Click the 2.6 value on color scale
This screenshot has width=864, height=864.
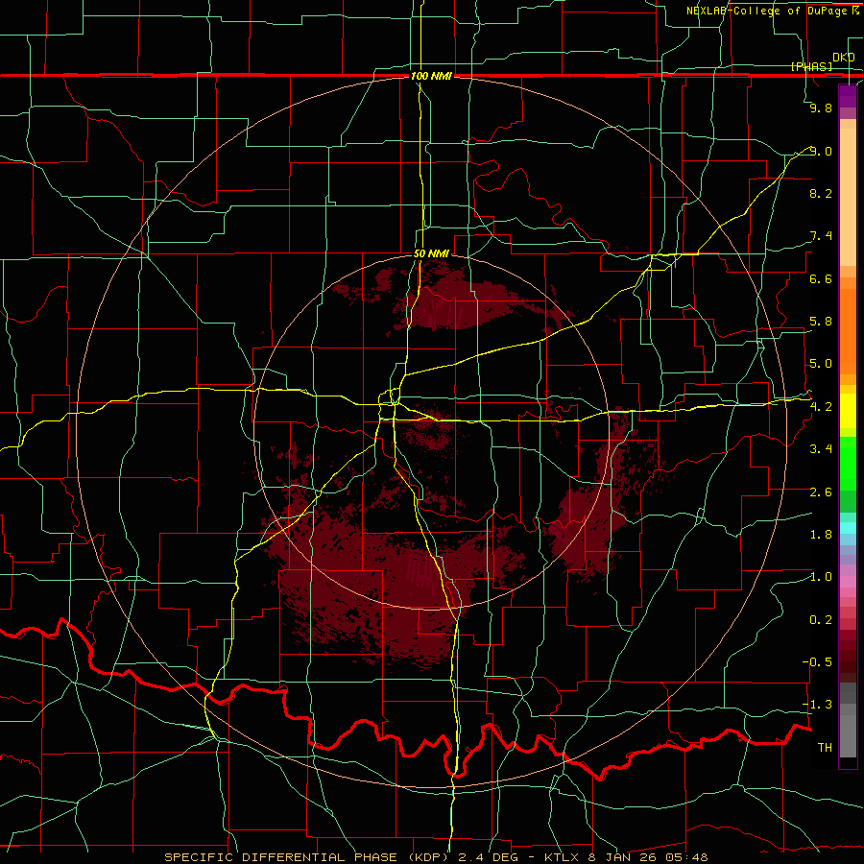[821, 492]
